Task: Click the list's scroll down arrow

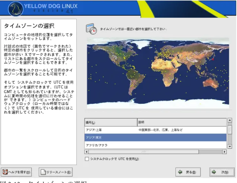Action: 230,146
